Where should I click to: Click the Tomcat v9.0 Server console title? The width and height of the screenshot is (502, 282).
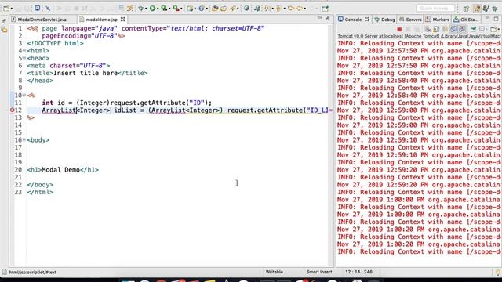(419, 36)
